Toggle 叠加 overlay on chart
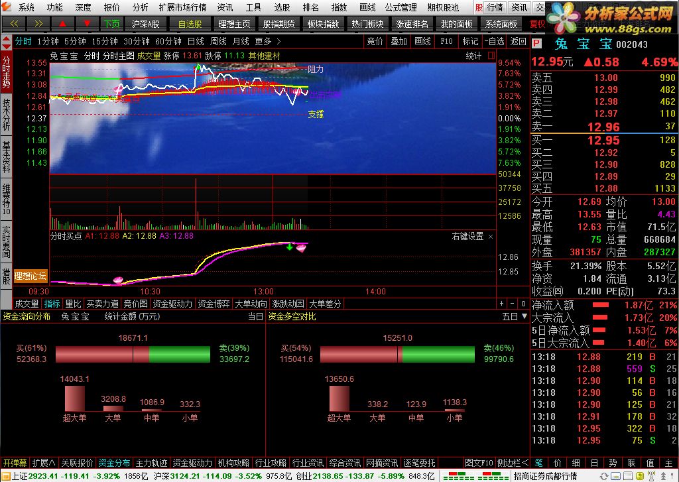Screen dimensions: 679x482 click(x=399, y=42)
